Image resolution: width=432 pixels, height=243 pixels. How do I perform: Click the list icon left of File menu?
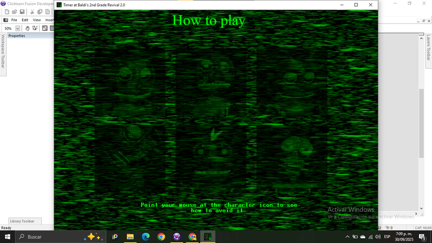(5, 20)
